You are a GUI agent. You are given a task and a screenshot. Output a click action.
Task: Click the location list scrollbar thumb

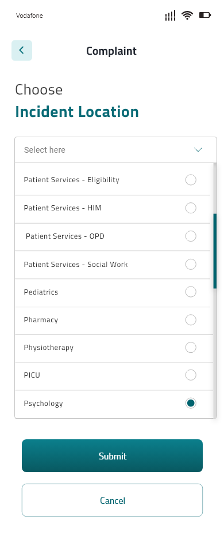tap(215, 251)
